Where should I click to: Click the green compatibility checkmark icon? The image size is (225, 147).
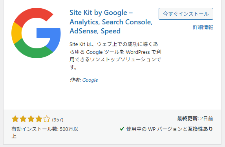coord(122,129)
